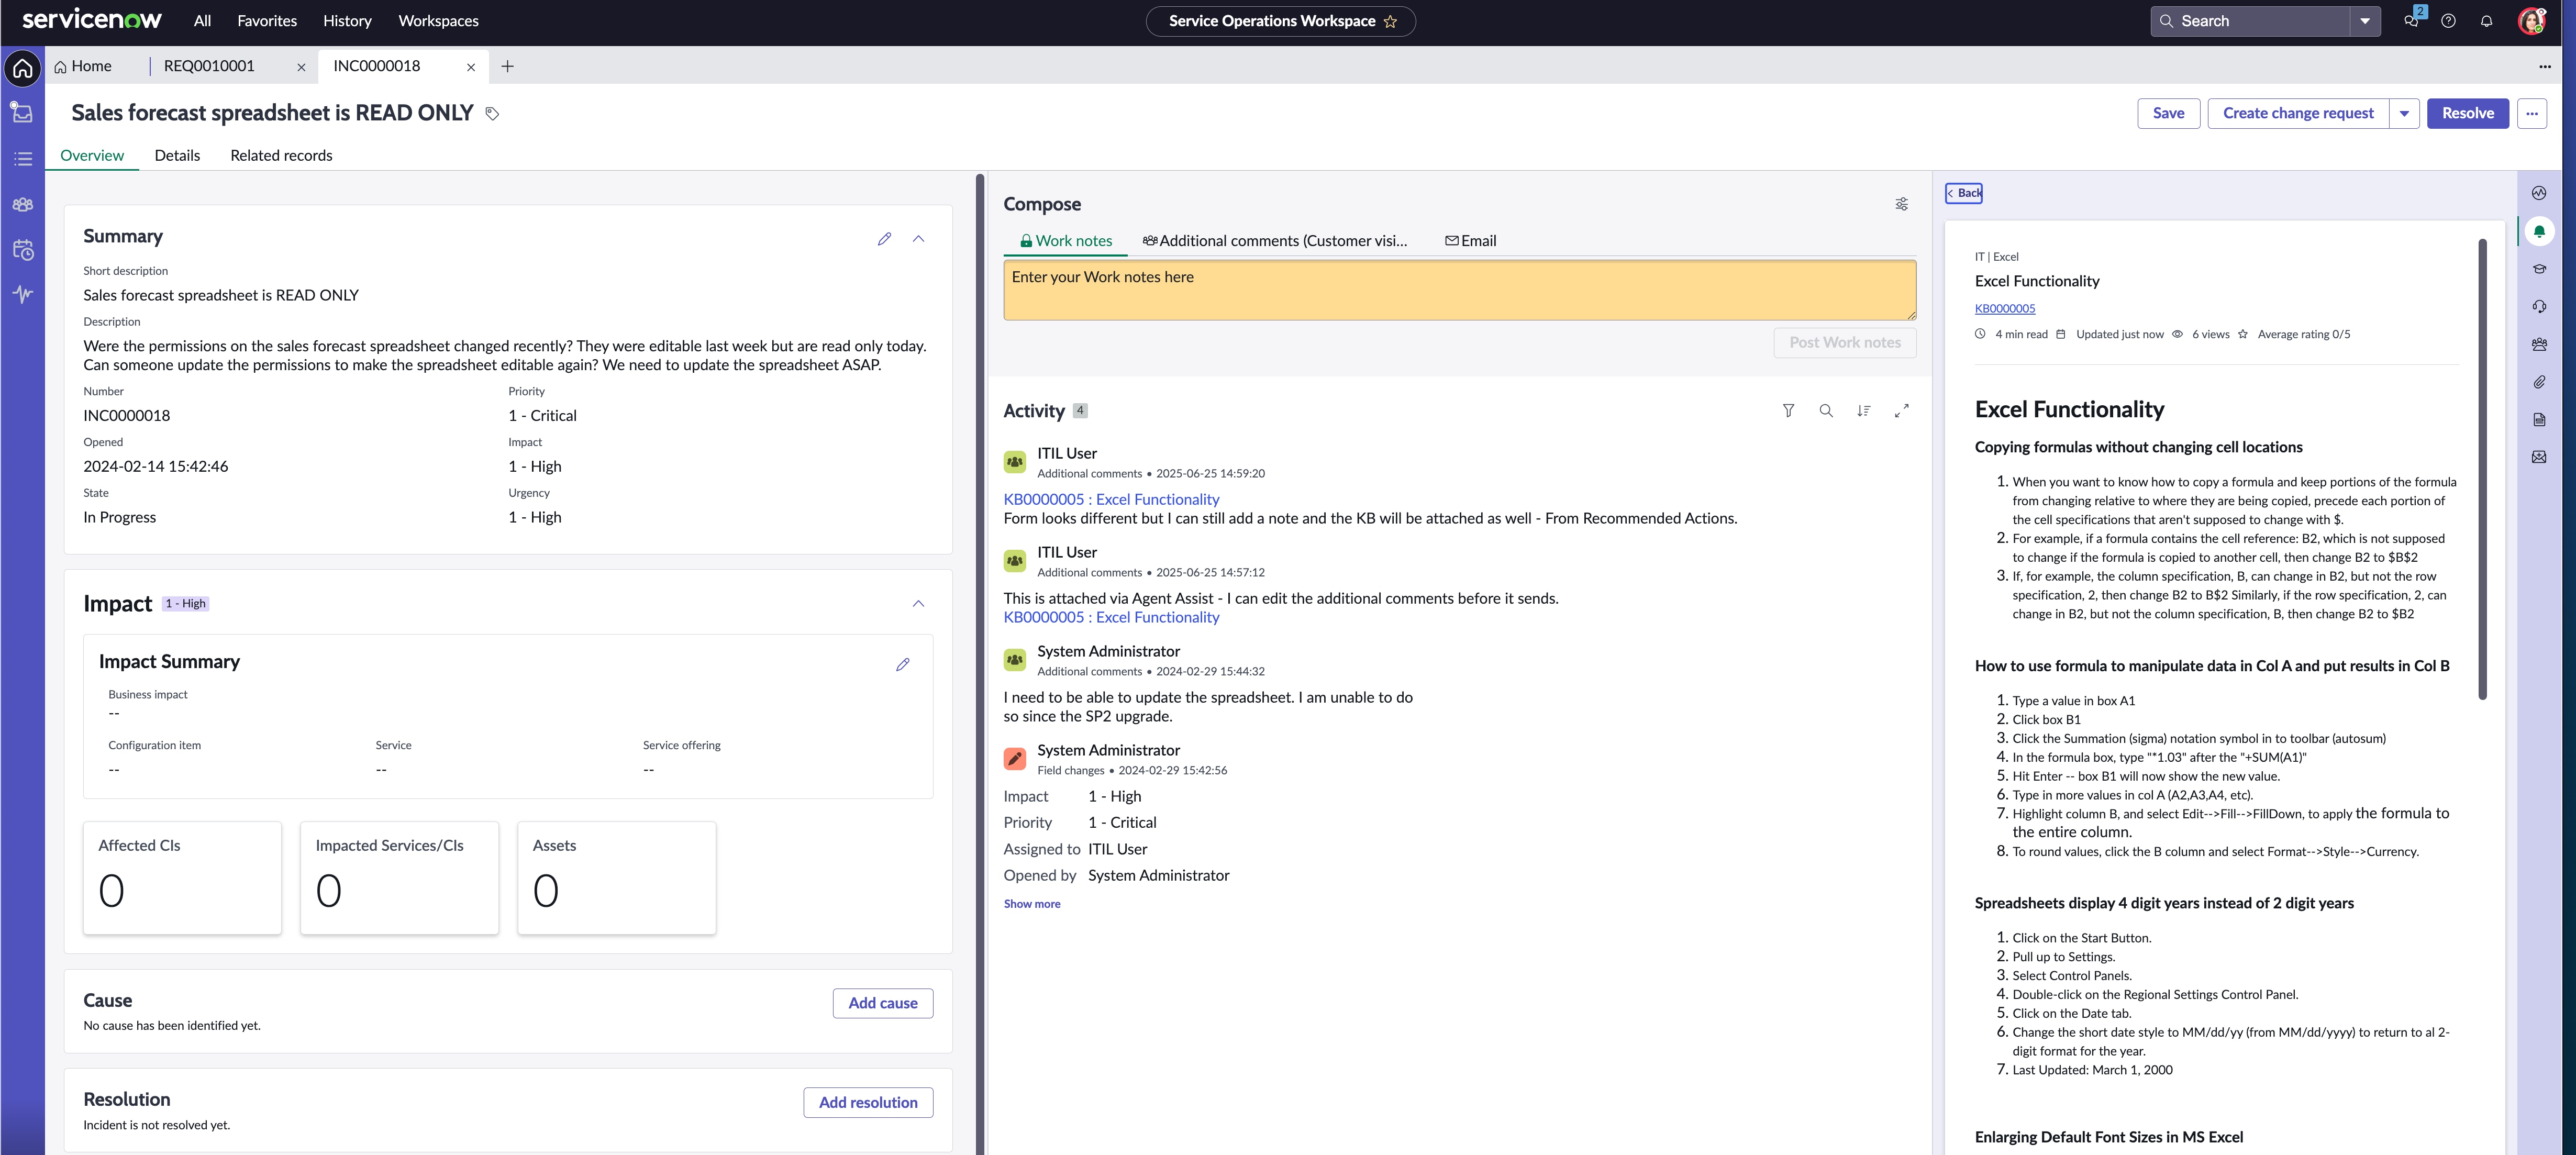Close the INC0000018 tab
Image resolution: width=2576 pixels, height=1155 pixels.
tap(471, 67)
